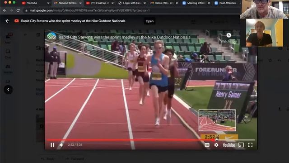Go back with the preview back arrow

tap(7, 21)
